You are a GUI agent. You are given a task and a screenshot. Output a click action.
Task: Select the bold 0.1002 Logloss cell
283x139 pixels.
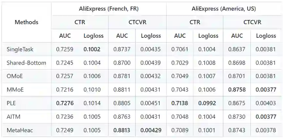tap(92, 49)
